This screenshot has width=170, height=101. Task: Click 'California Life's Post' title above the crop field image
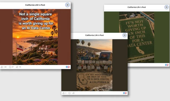[x=137, y=7]
